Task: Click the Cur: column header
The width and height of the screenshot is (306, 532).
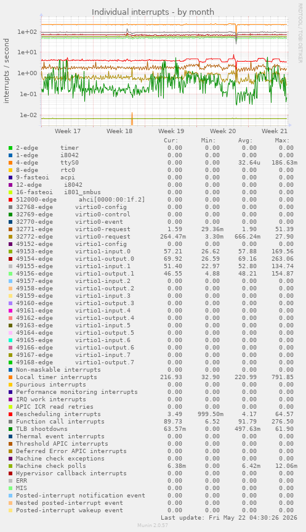Action: tap(171, 141)
